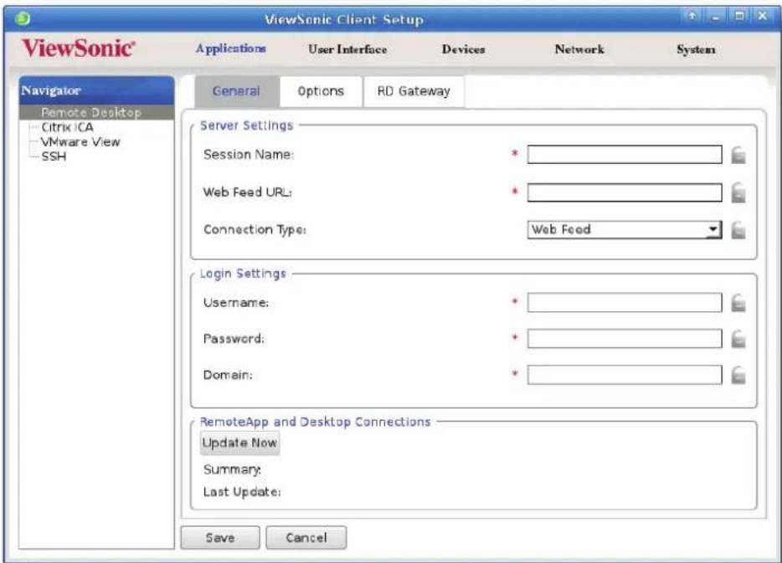Switch to the RD Gateway tab
This screenshot has height=563, width=782.
[x=414, y=92]
